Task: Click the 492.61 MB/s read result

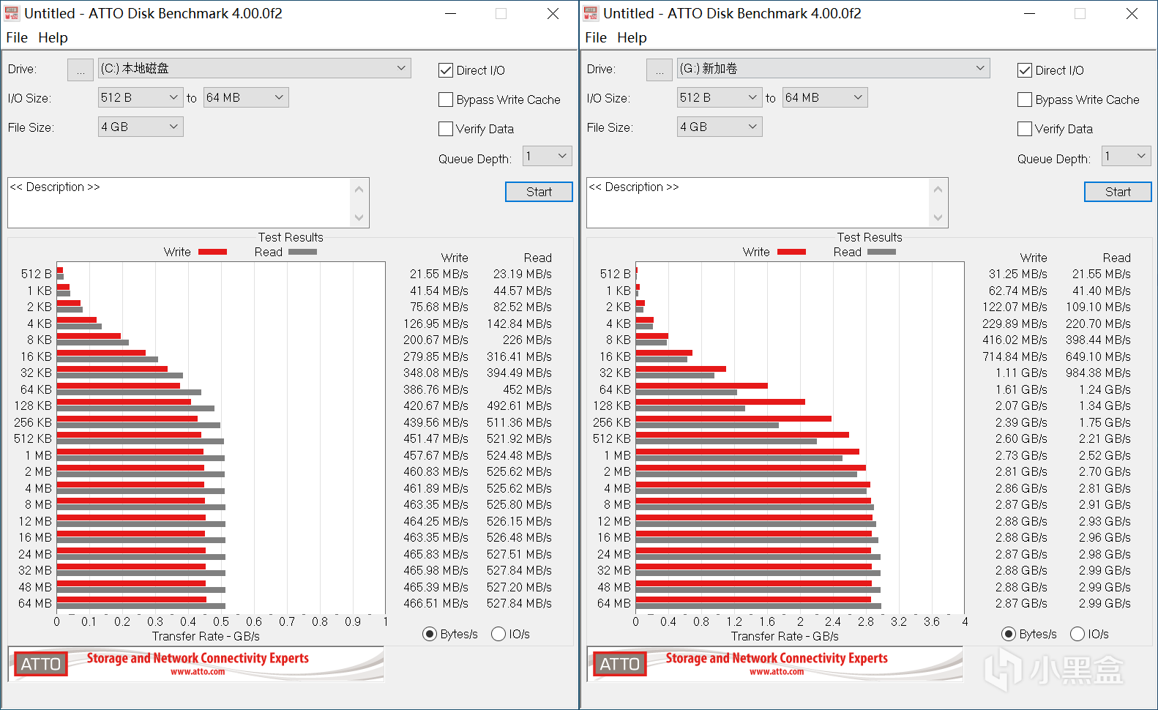Action: tap(519, 406)
